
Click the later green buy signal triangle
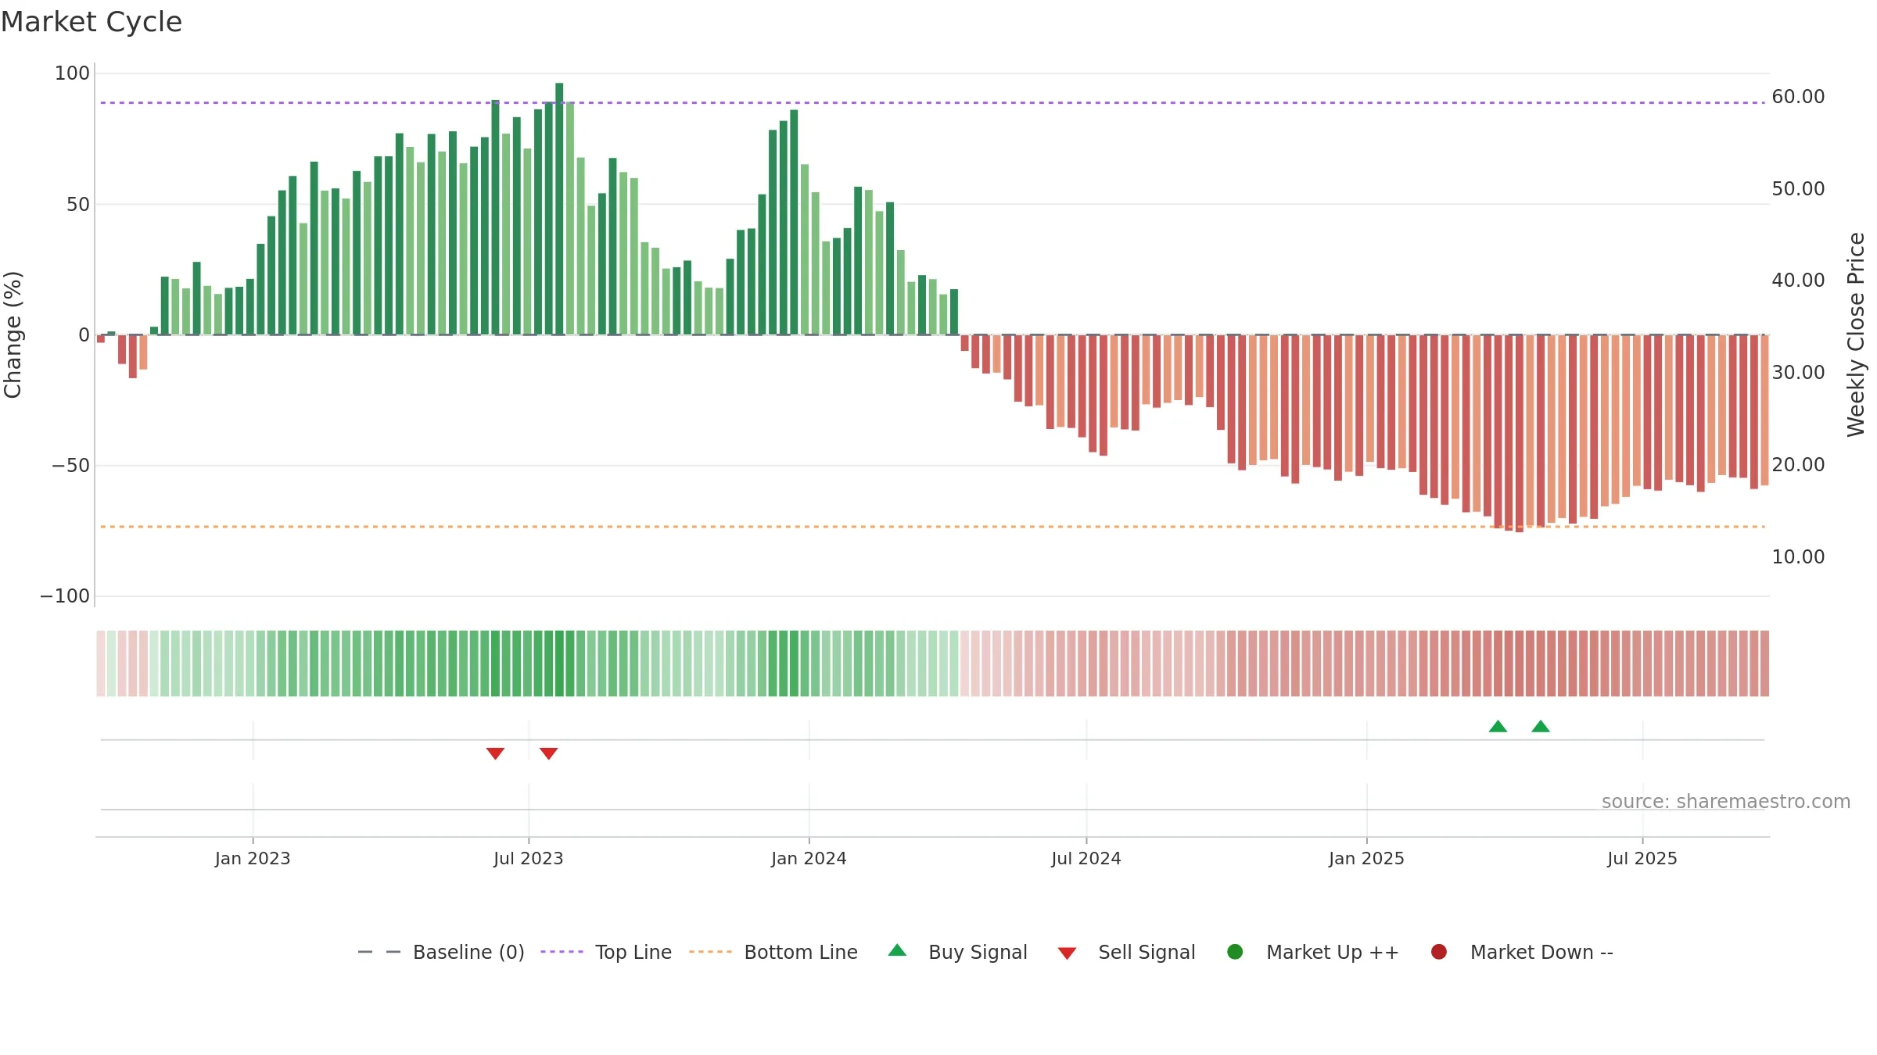[x=1541, y=727]
